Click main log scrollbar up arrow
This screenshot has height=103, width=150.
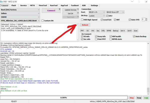pyautogui.click(x=148, y=43)
